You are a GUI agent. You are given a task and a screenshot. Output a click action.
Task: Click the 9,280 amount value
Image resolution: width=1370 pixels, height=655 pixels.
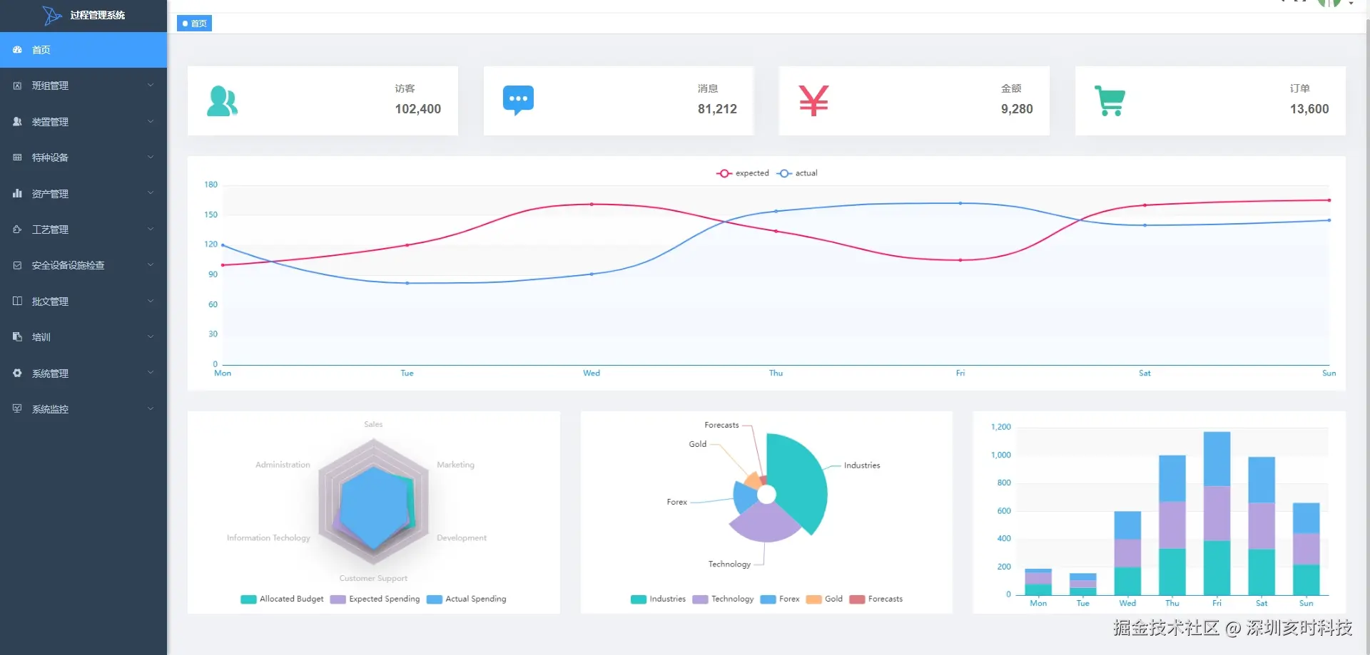point(1017,109)
